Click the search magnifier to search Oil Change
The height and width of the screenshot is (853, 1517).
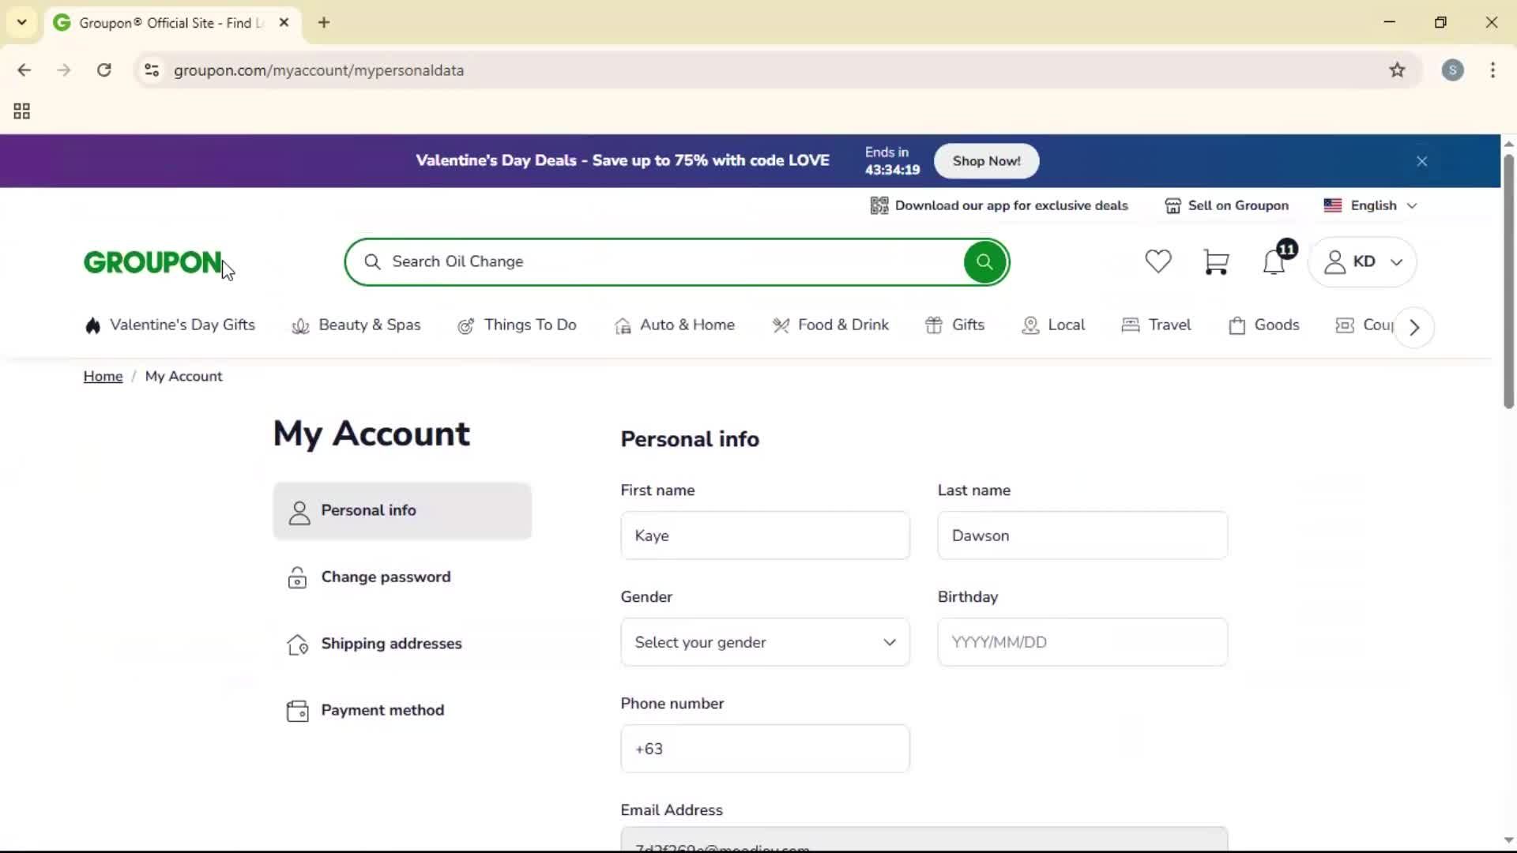983,261
